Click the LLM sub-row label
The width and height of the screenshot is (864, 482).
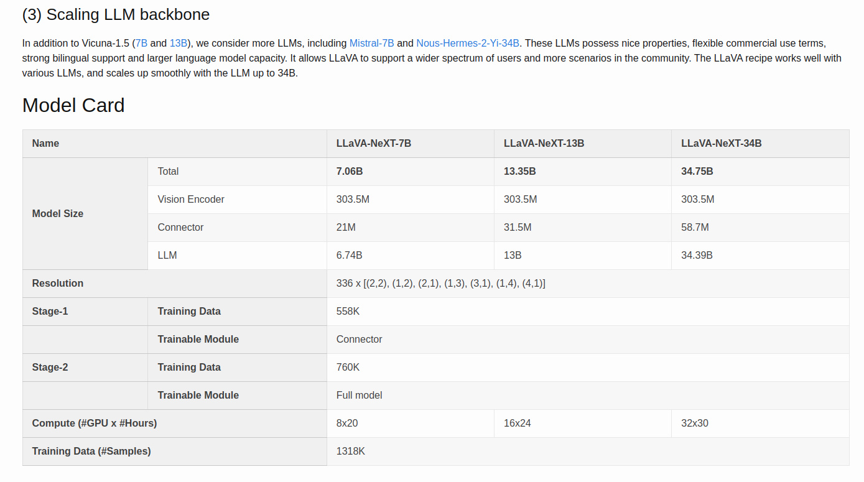coord(167,255)
